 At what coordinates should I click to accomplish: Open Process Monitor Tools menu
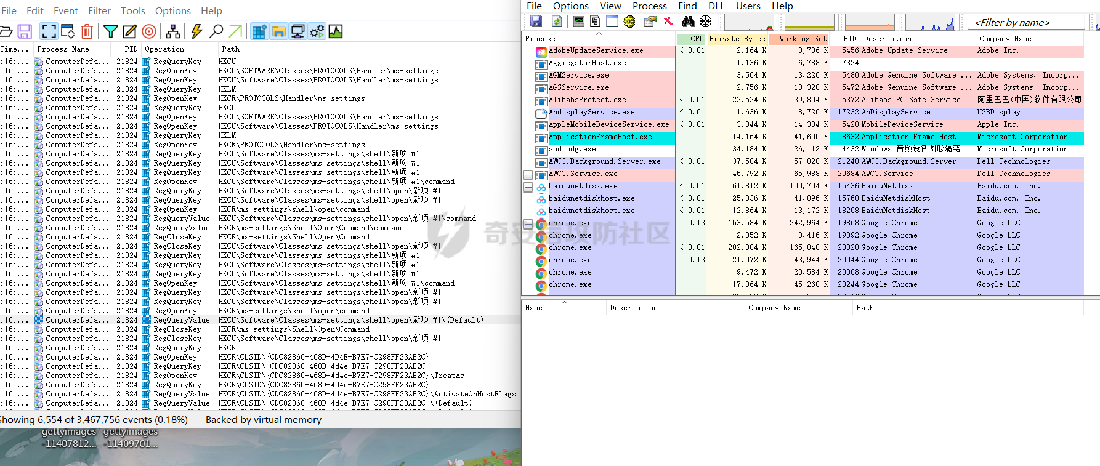click(x=132, y=10)
